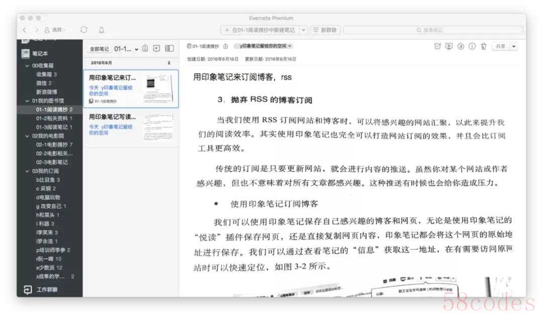
Task: Open the 新浪微博 notebook
Action: point(46,92)
